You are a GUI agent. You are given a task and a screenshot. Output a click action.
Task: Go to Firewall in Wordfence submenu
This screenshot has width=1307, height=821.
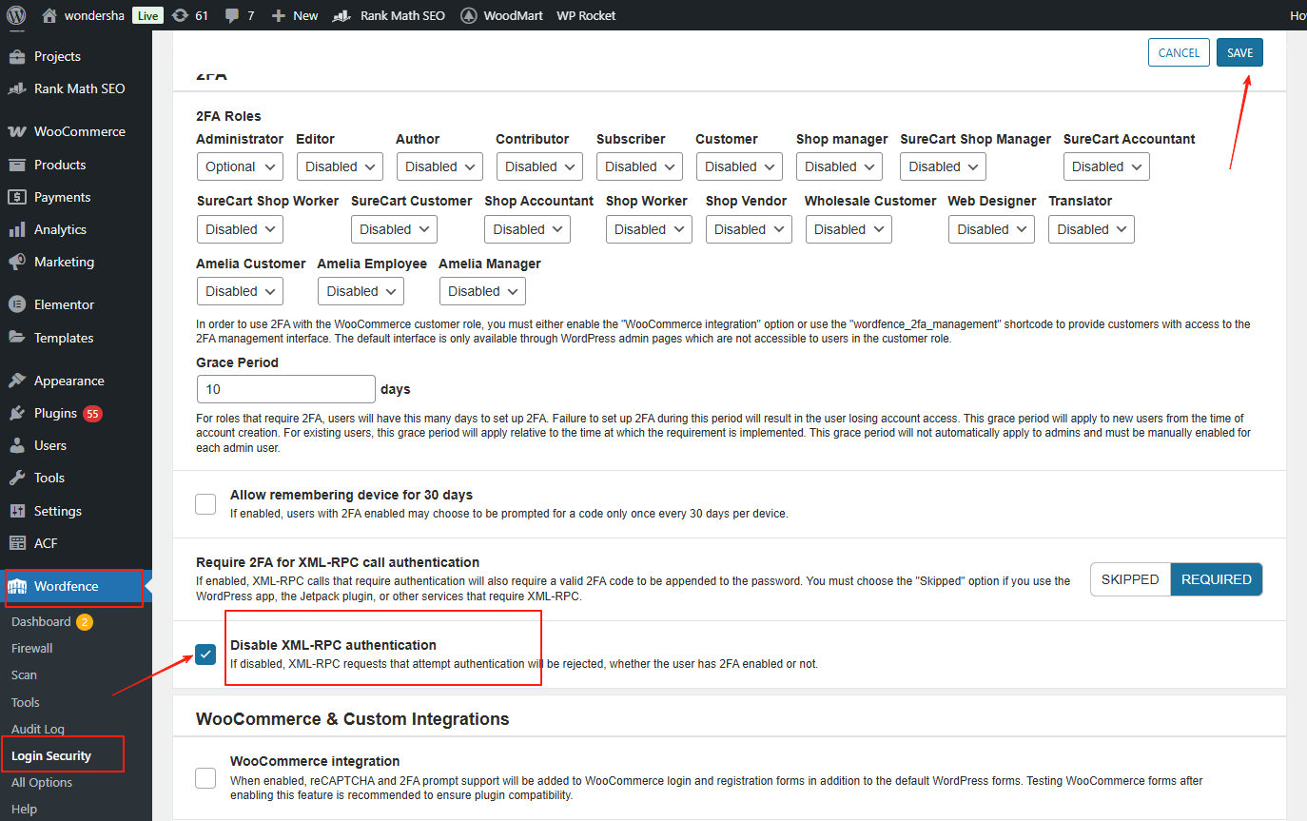32,648
